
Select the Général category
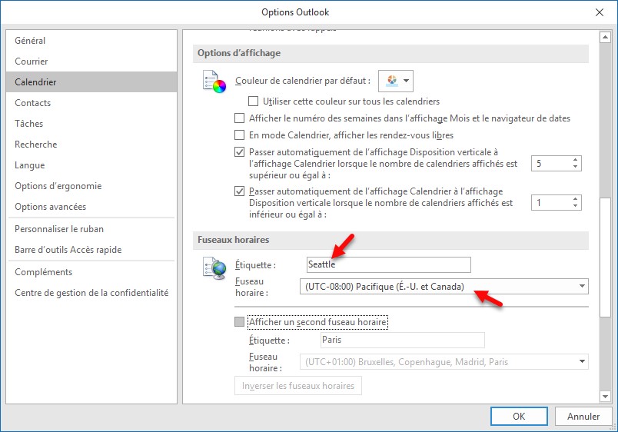pyautogui.click(x=91, y=41)
